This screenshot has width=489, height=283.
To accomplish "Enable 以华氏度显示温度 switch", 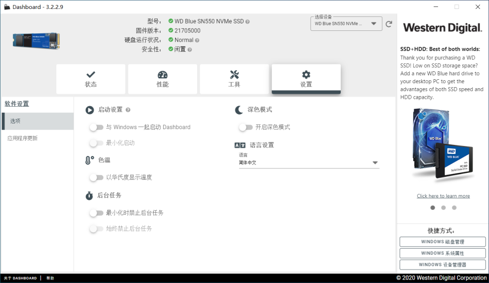I will click(x=96, y=177).
